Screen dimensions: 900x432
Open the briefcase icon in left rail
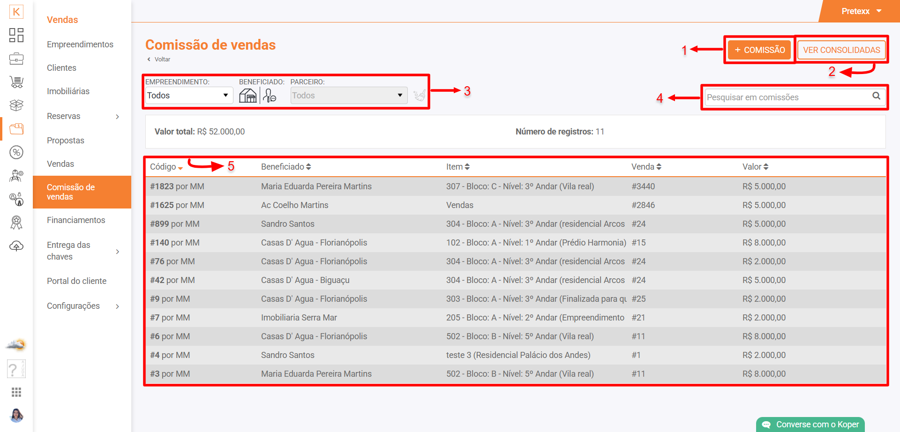click(x=16, y=59)
